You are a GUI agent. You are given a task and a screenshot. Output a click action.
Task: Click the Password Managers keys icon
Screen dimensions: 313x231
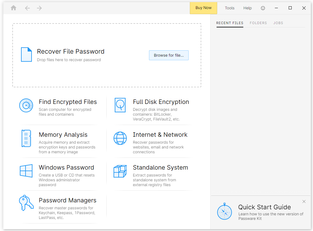(x=26, y=203)
